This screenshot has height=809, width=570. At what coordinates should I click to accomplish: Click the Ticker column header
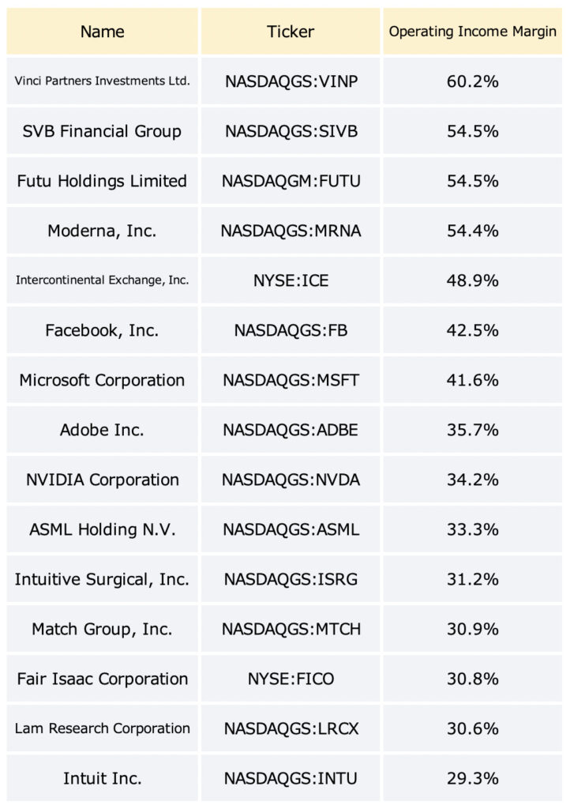pos(291,32)
